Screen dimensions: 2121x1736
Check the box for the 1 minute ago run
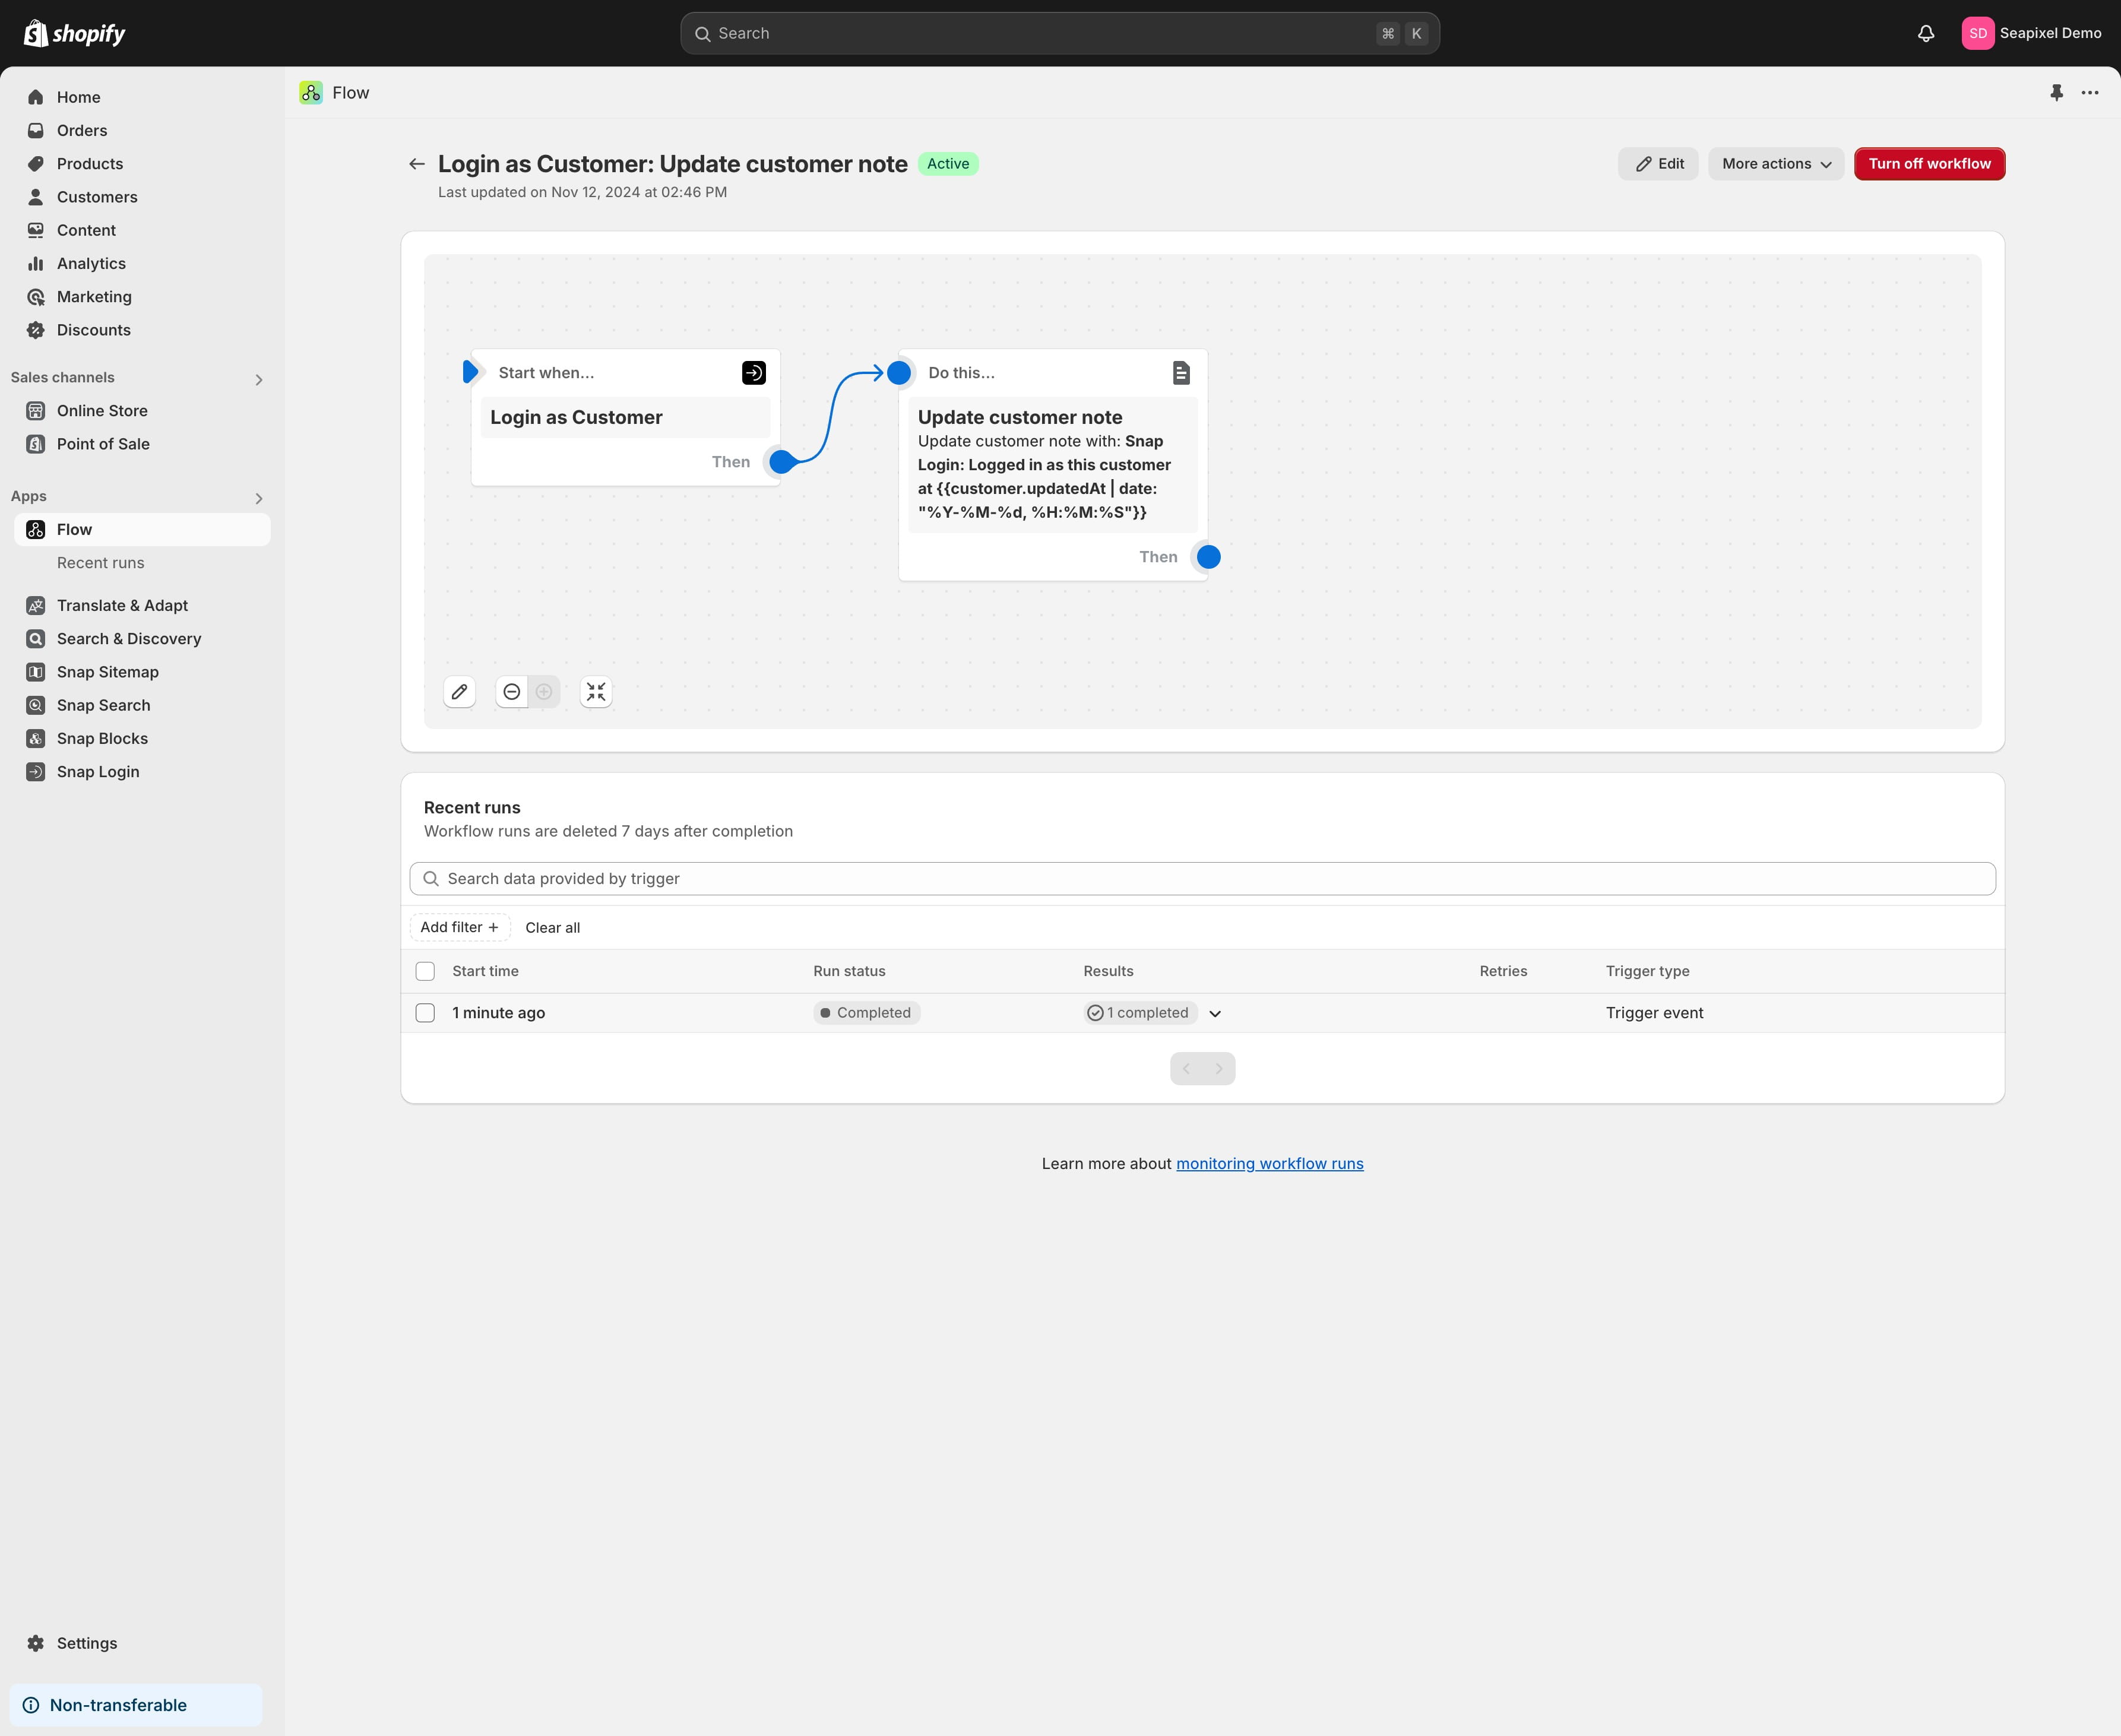(425, 1013)
